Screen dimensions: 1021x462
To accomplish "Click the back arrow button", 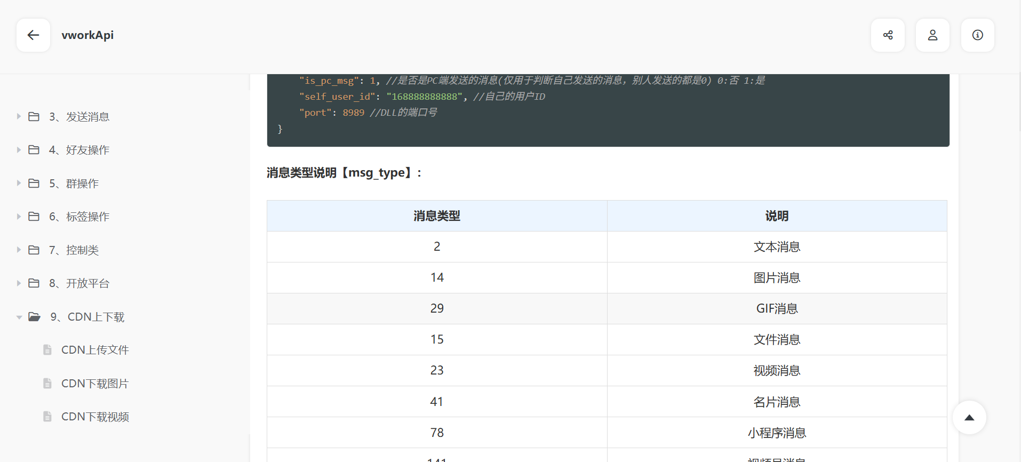I will point(33,35).
